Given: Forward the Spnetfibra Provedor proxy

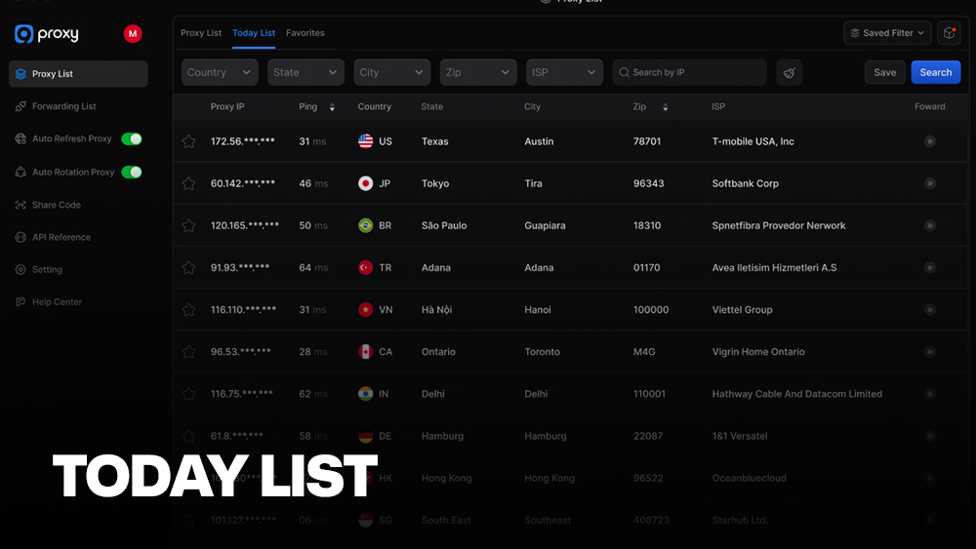Looking at the screenshot, I should [930, 225].
